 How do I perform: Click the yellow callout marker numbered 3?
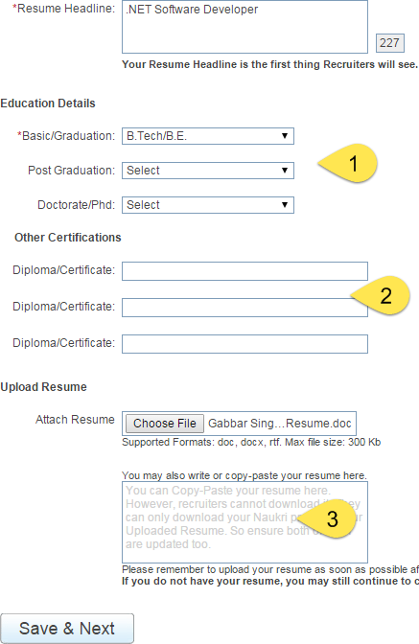327,518
